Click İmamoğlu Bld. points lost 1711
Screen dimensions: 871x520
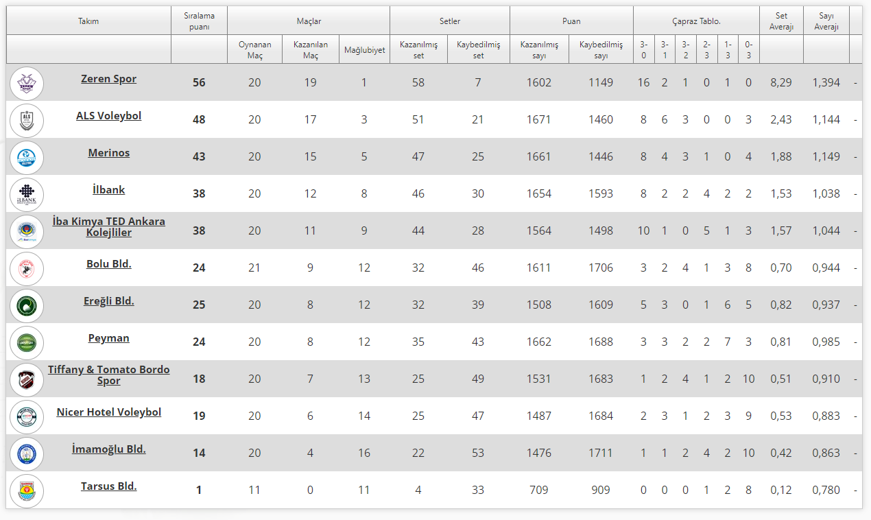601,453
